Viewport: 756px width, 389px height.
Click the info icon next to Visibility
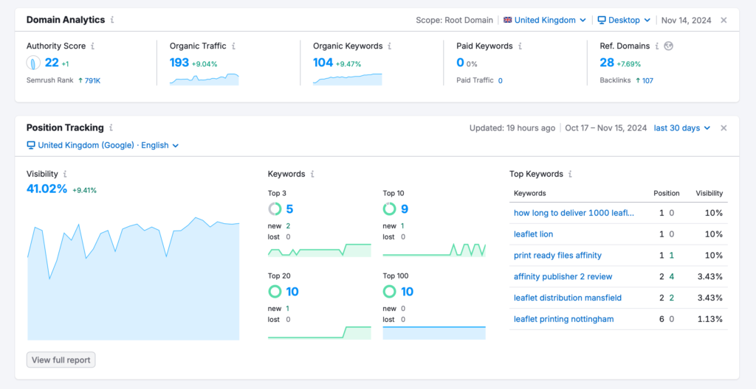click(x=65, y=175)
